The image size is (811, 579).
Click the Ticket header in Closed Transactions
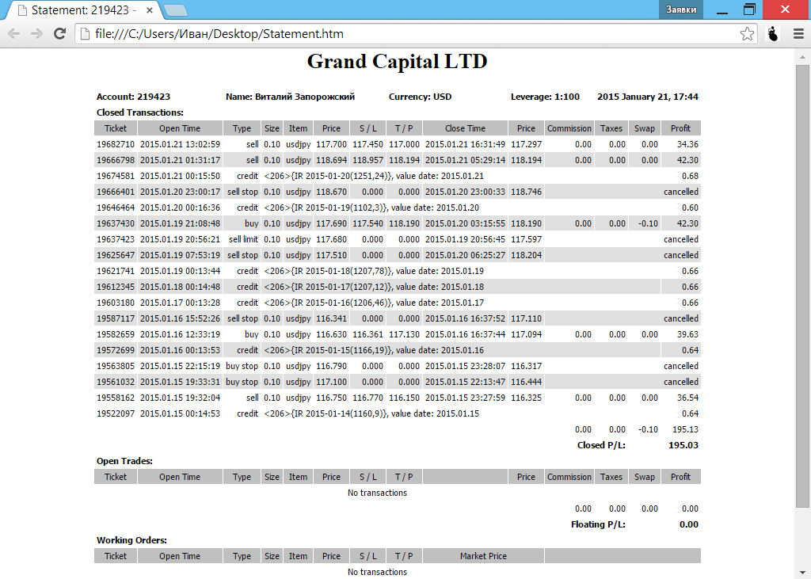[116, 128]
